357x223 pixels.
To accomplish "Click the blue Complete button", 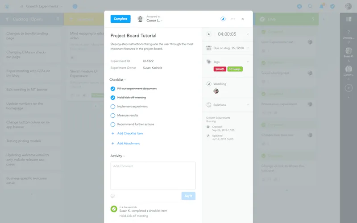I will point(120,19).
